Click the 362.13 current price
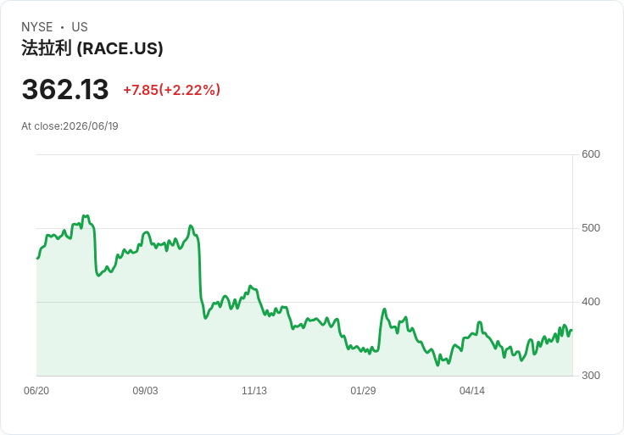The image size is (624, 435). pos(65,89)
